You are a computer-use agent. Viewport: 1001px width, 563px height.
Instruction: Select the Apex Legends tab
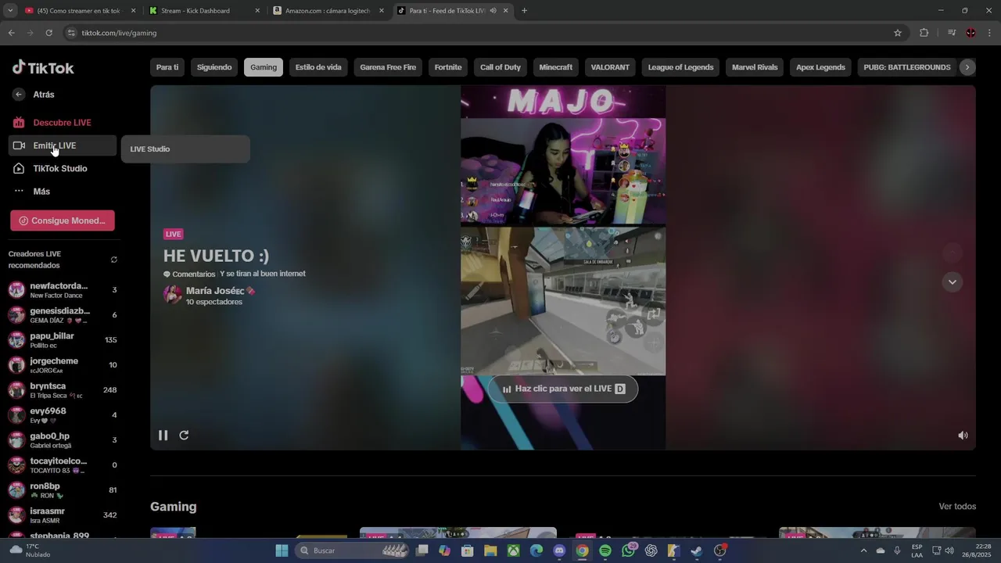[x=820, y=67]
